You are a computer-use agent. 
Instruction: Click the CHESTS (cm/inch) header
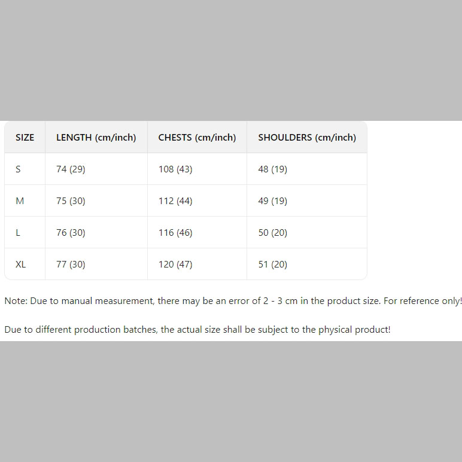tap(197, 137)
